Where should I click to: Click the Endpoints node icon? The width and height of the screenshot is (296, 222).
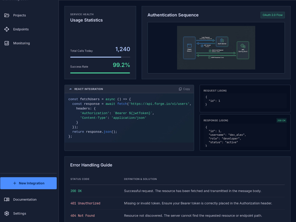tap(7, 29)
